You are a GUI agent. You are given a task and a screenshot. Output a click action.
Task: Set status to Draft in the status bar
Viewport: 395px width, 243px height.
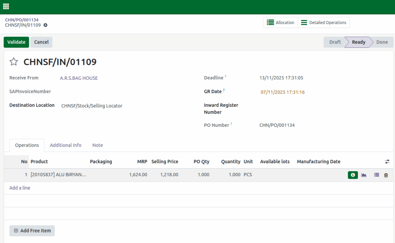click(x=334, y=42)
